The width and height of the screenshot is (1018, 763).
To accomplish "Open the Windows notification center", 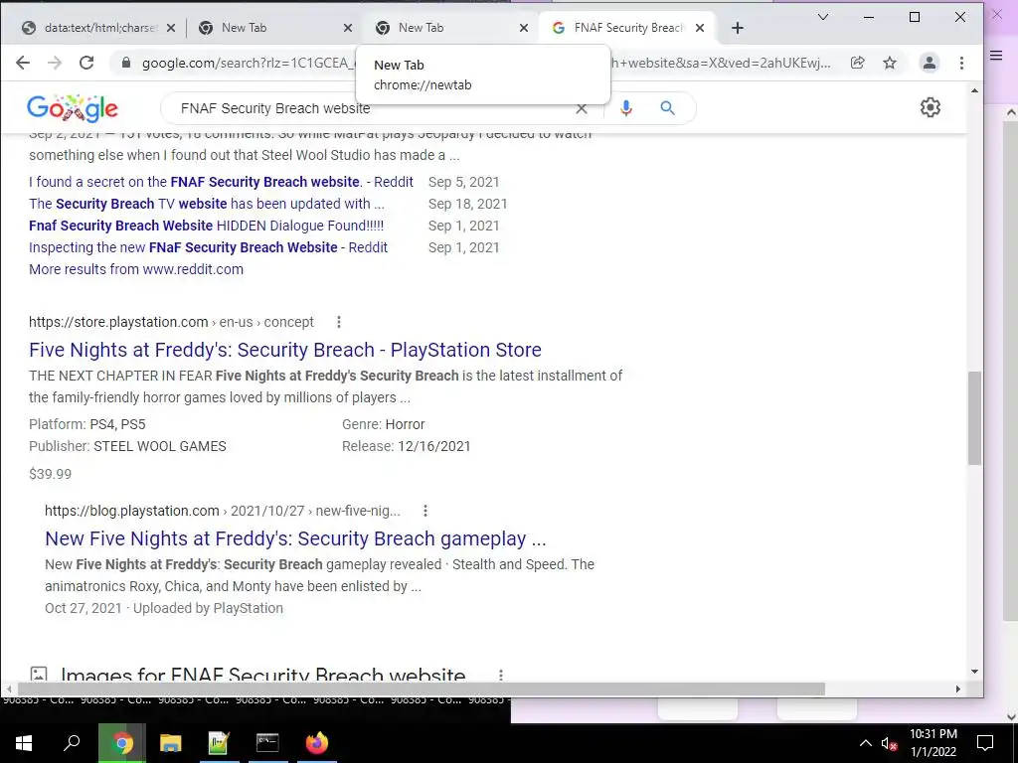I will click(985, 743).
